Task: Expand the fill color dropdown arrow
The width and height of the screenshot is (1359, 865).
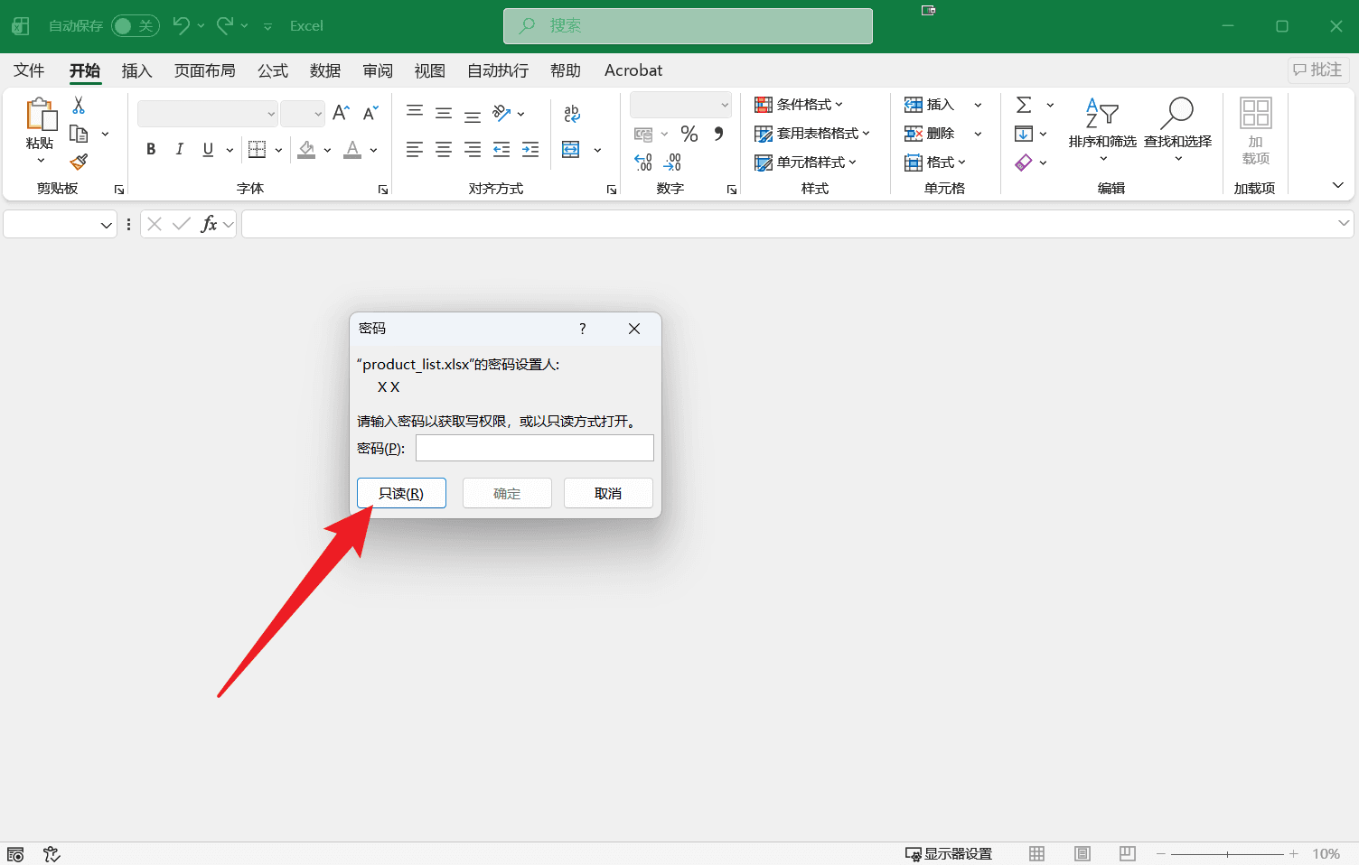Action: click(x=327, y=149)
